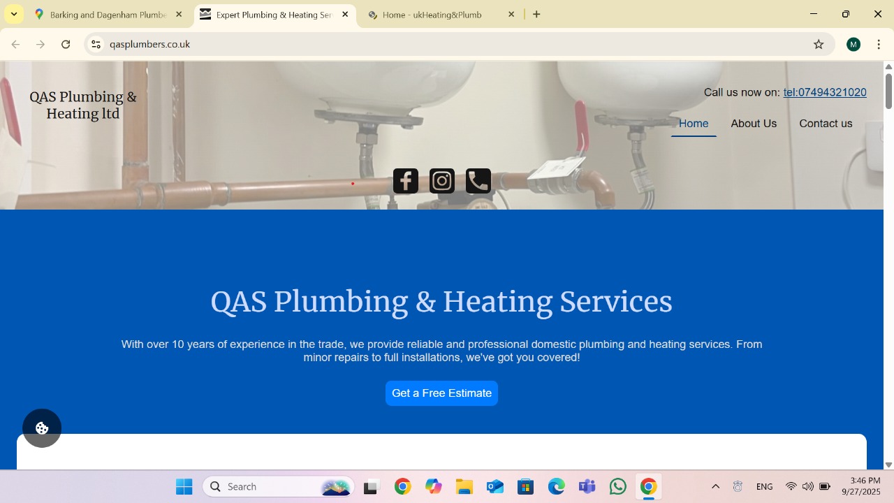Click the black phone call icon

(x=478, y=181)
